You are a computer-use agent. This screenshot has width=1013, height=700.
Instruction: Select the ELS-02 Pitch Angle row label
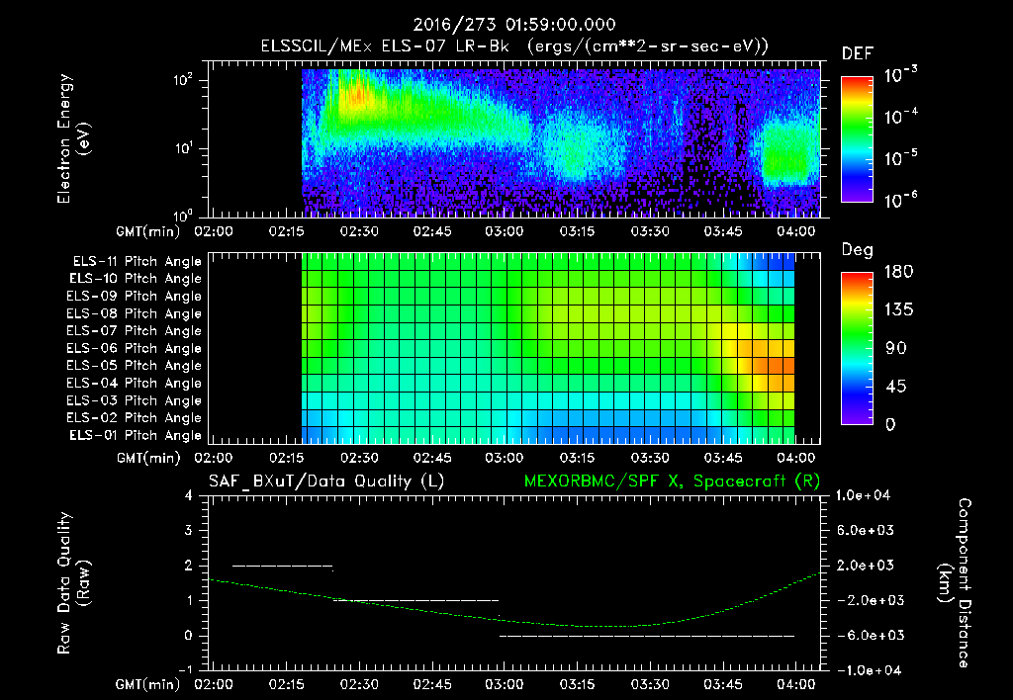134,418
